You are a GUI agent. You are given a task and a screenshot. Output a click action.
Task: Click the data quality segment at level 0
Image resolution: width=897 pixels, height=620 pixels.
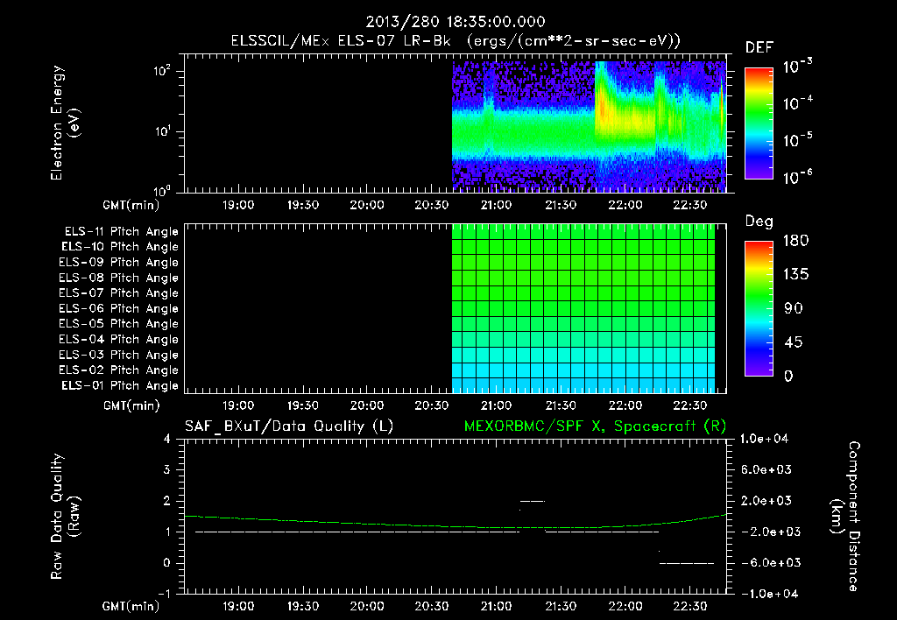click(687, 563)
